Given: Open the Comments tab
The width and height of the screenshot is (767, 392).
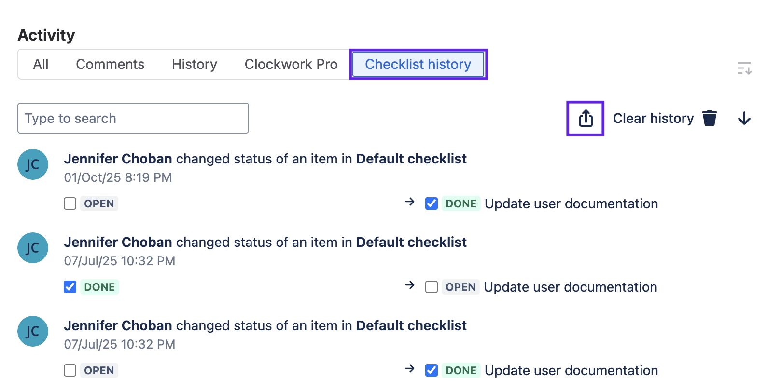Looking at the screenshot, I should [x=110, y=64].
